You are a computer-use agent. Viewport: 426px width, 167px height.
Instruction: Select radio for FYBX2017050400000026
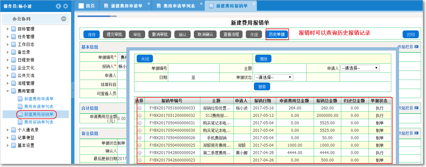coord(140,138)
